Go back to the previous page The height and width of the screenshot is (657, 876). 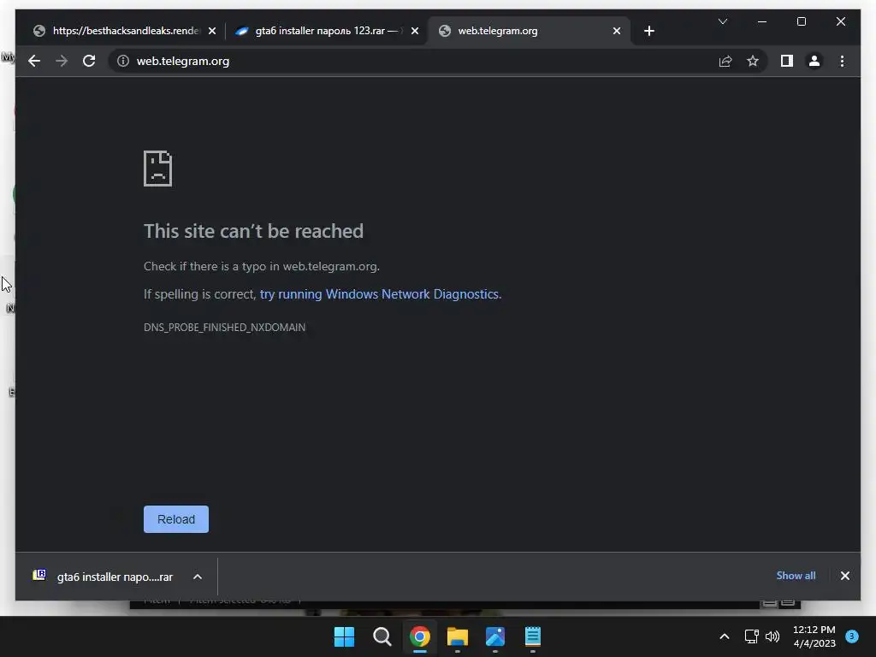point(34,61)
